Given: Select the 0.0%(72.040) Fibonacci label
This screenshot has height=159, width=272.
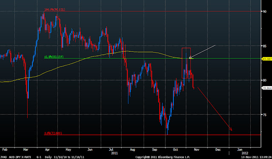Looking at the screenshot, I should [x=53, y=133].
